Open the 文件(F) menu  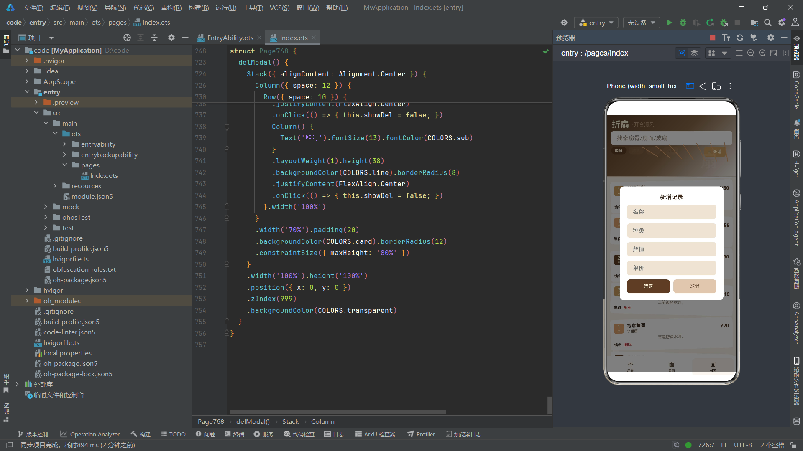click(33, 8)
